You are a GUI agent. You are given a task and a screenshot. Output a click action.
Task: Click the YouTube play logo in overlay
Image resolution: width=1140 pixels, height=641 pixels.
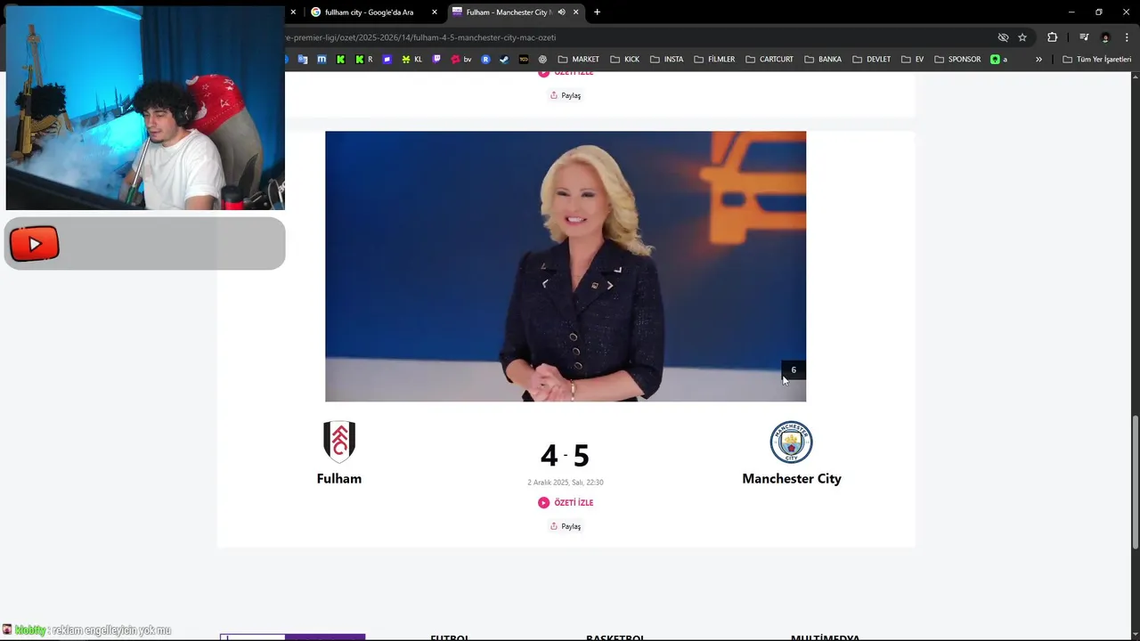pos(35,243)
